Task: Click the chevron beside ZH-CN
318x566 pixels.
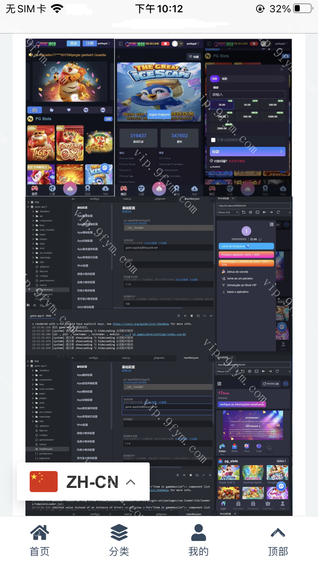Action: (x=131, y=482)
